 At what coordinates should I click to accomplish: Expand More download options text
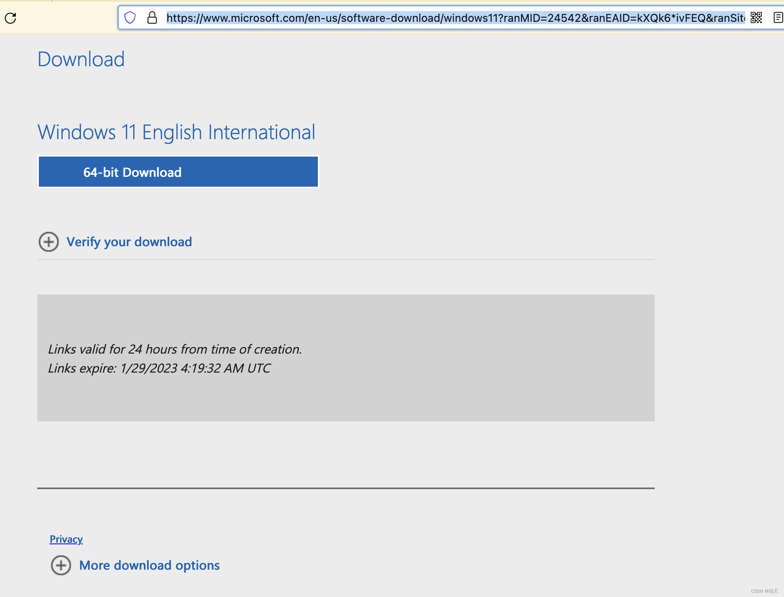[149, 565]
